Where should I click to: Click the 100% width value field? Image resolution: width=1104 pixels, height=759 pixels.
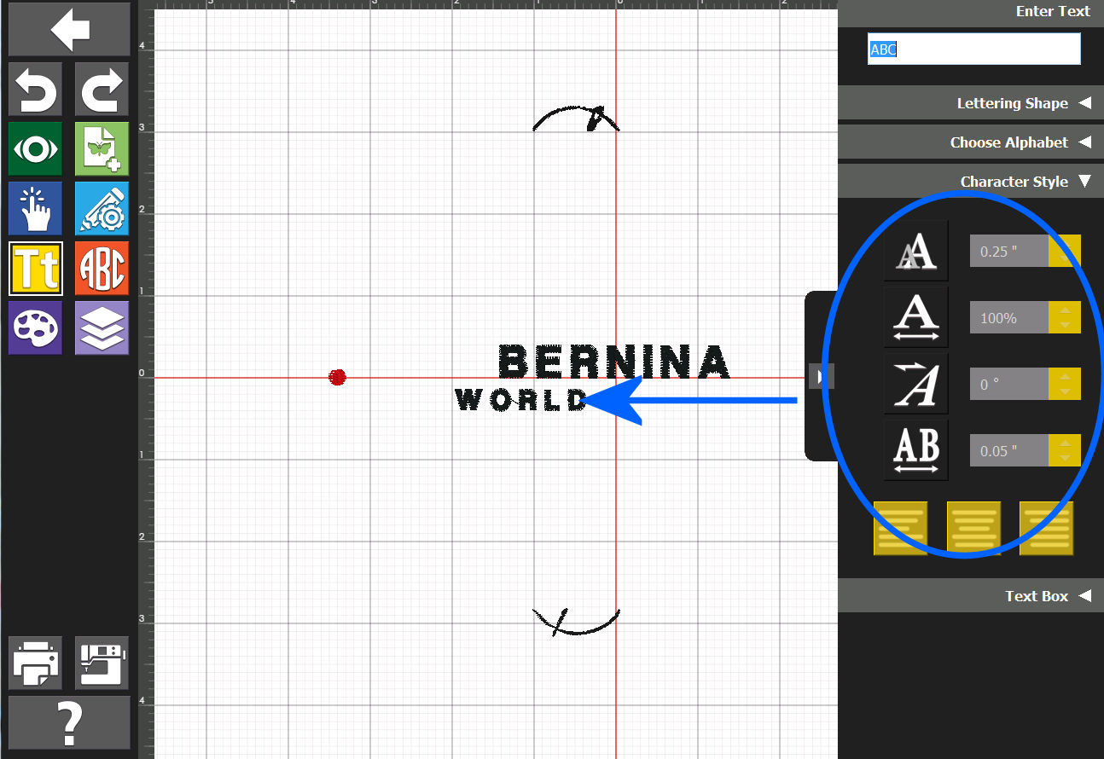(x=1008, y=318)
